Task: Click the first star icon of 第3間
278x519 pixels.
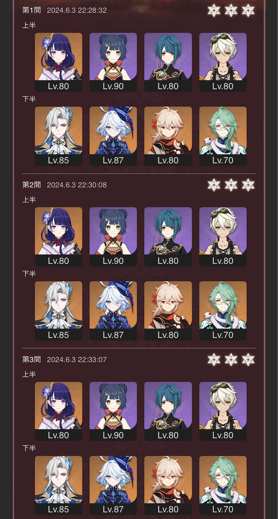Action: tap(214, 360)
